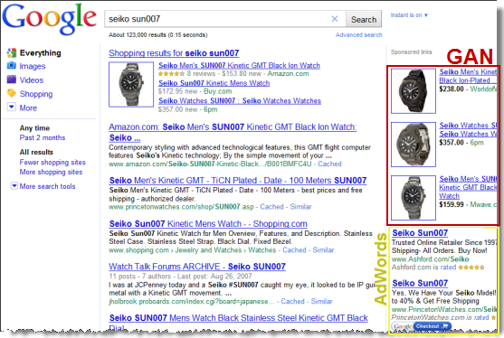
Task: Filter results to Past 2 months
Action: tap(43, 137)
